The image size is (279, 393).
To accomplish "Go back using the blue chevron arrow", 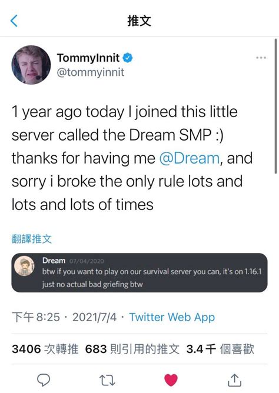I will pos(14,21).
